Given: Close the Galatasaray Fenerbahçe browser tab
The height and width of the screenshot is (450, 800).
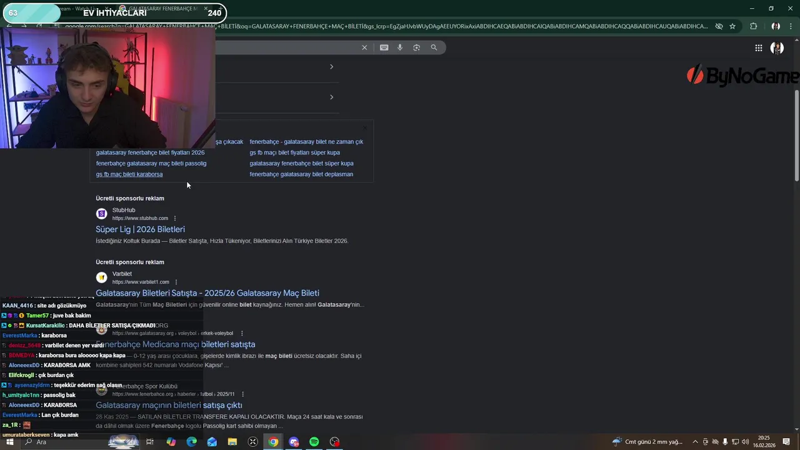Looking at the screenshot, I should [206, 9].
